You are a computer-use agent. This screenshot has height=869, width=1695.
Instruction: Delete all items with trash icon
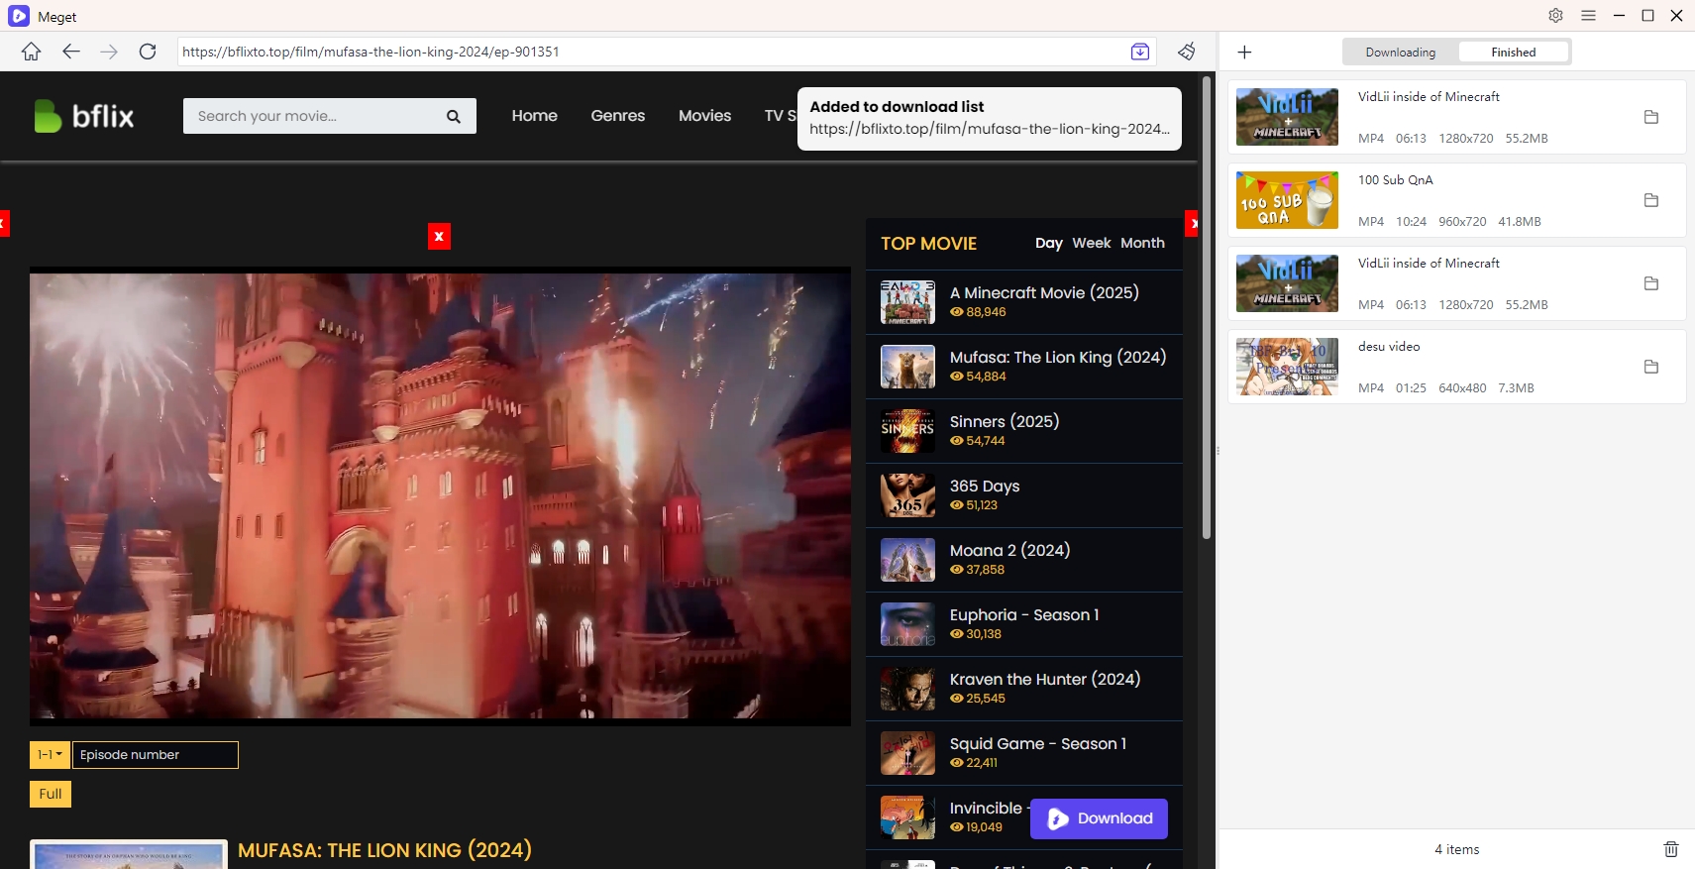[1671, 849]
